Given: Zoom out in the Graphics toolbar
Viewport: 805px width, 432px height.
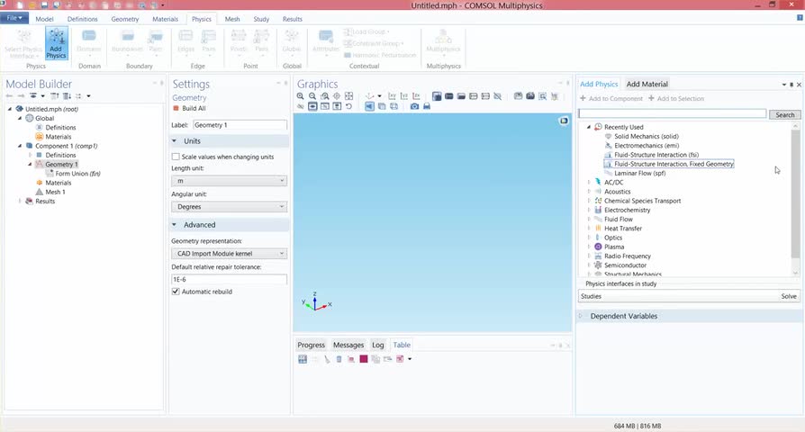Looking at the screenshot, I should pyautogui.click(x=312, y=96).
